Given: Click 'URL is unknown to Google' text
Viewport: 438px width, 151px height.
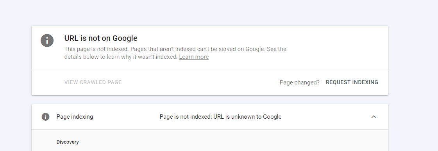Looking at the screenshot, I should (247, 117).
